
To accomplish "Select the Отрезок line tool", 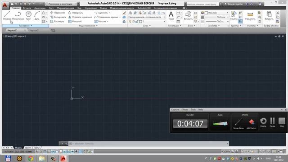I will pyautogui.click(x=7, y=16).
